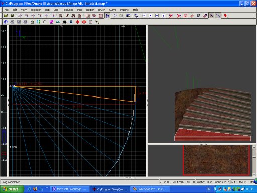Toggle don't select curved brushes
This screenshot has width=257, height=193.
click(x=171, y=16)
